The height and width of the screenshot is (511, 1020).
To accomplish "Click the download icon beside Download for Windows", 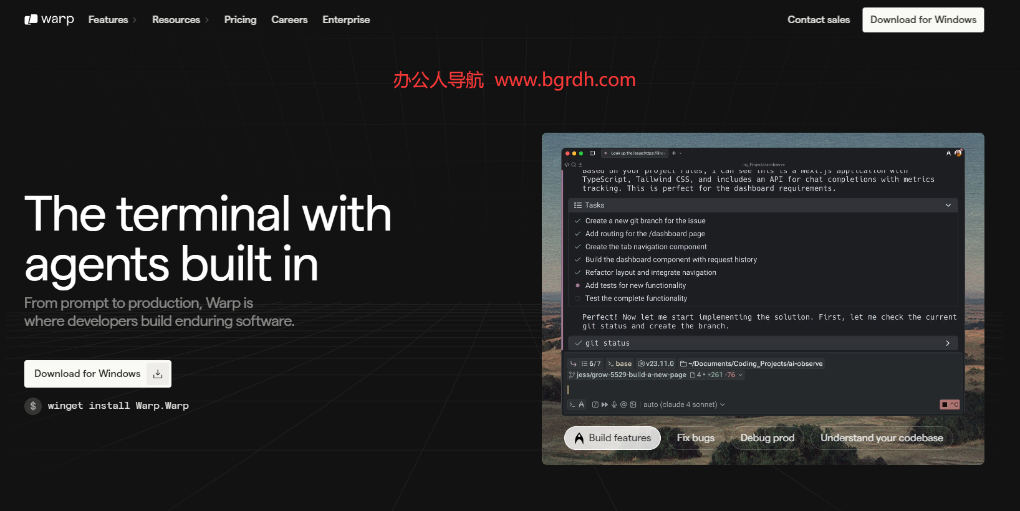I will pyautogui.click(x=158, y=374).
